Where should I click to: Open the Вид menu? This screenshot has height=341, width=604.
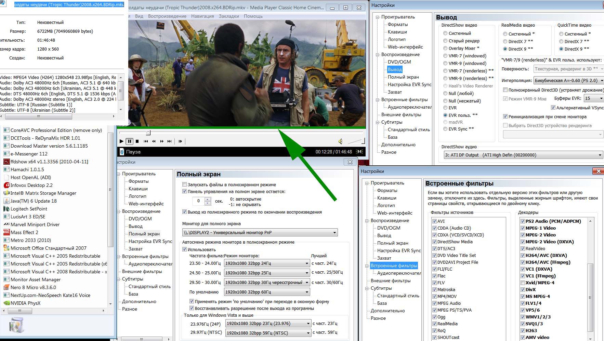pos(139,16)
